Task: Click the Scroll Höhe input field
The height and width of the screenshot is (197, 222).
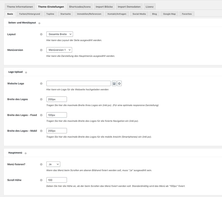Action: coord(57,180)
